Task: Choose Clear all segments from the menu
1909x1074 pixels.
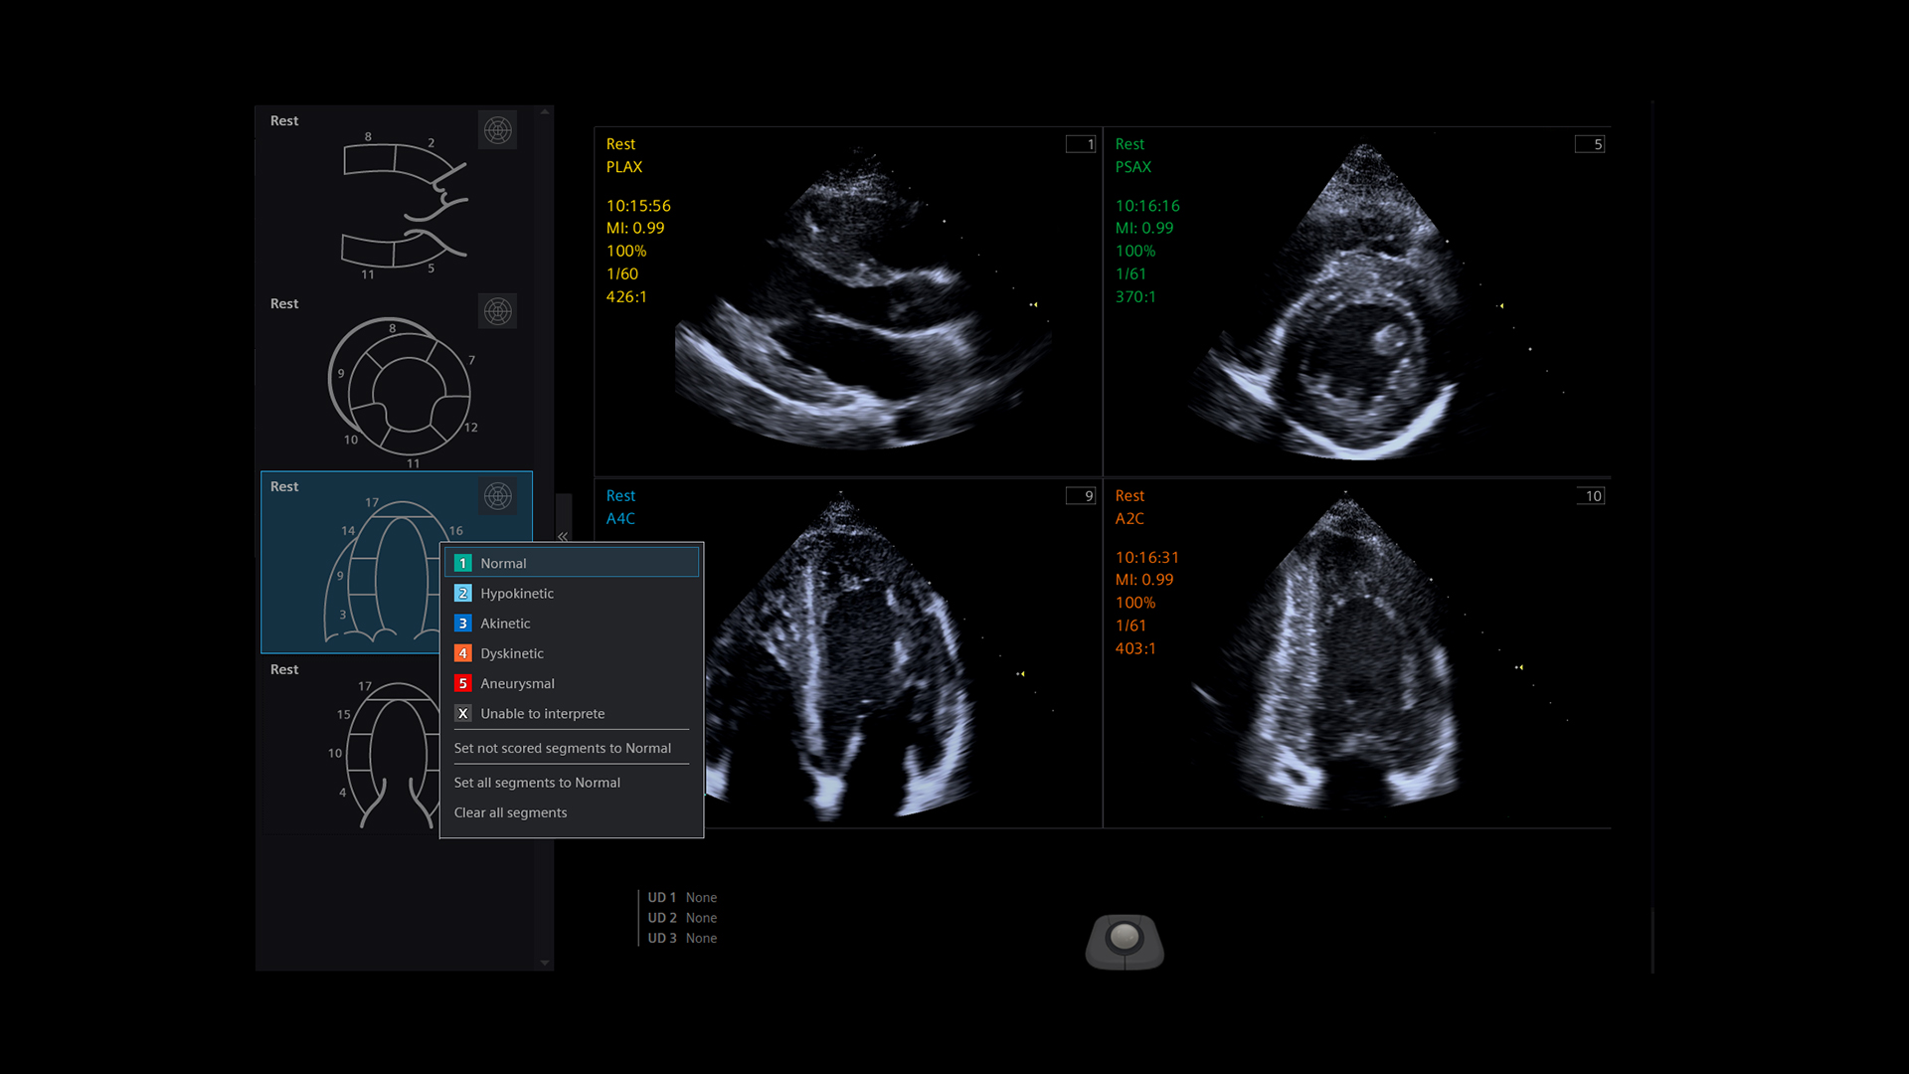Action: click(x=510, y=812)
